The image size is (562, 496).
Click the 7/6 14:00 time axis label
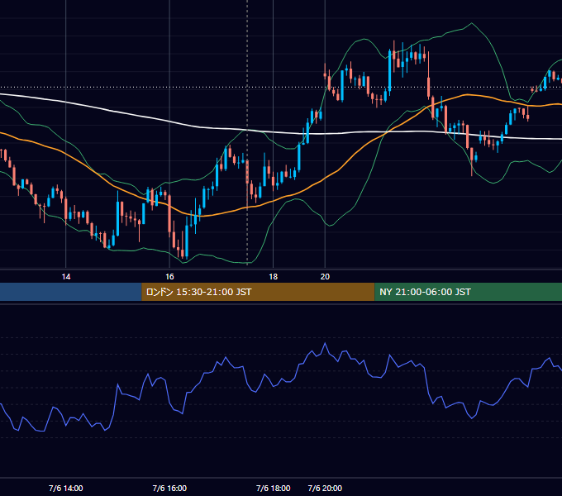[66, 488]
